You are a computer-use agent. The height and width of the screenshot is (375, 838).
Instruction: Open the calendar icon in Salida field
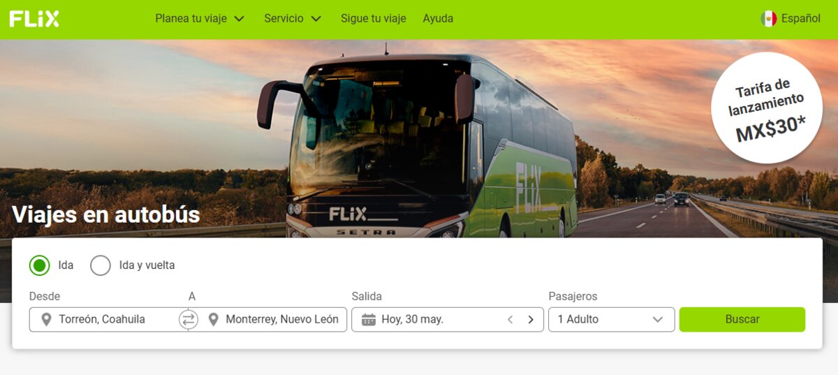[369, 320]
